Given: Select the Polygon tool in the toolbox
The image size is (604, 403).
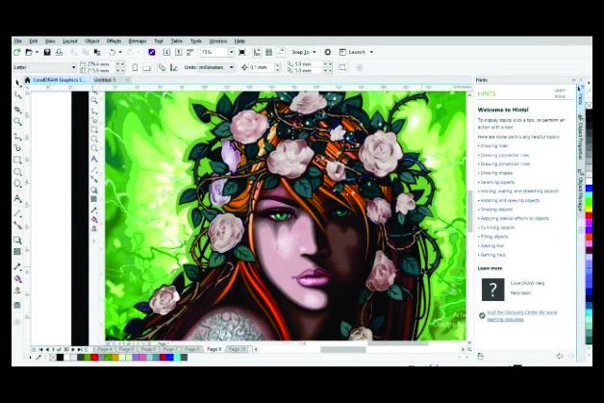Looking at the screenshot, I should point(17,184).
